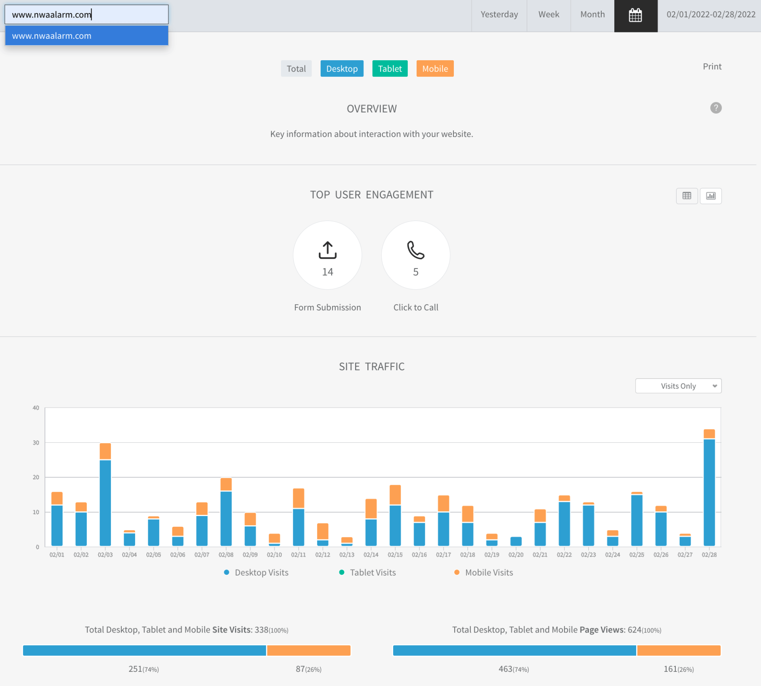Viewport: 761px width, 686px height.
Task: Select the Week time range tab
Action: click(x=549, y=15)
